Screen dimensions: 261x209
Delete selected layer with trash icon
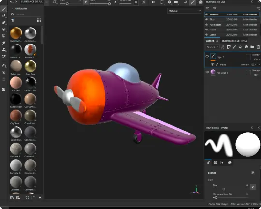coord(258,47)
